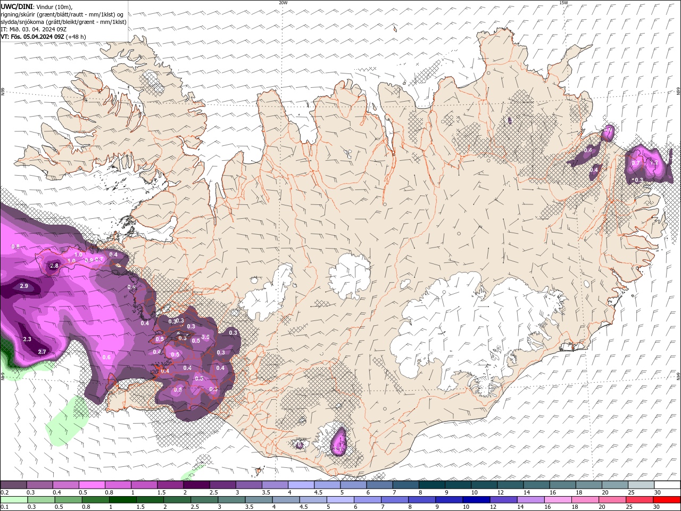
Task: Click the '15W' longitude label
Action: (564, 3)
